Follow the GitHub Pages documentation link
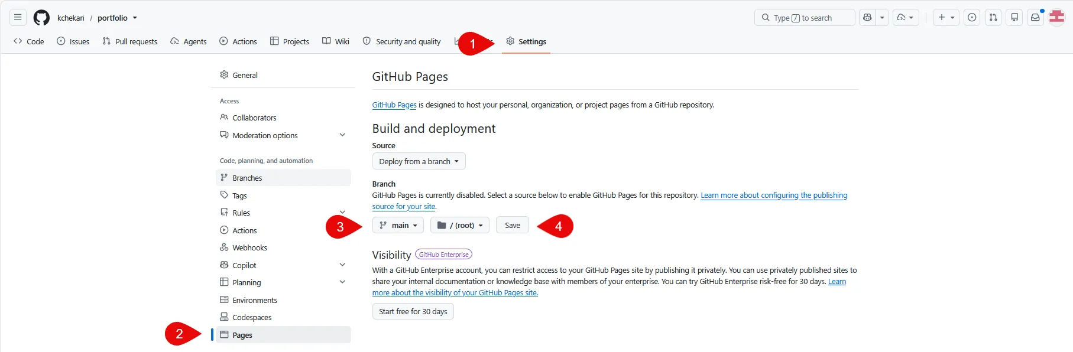Screen dimensions: 1073x352 pyautogui.click(x=394, y=105)
